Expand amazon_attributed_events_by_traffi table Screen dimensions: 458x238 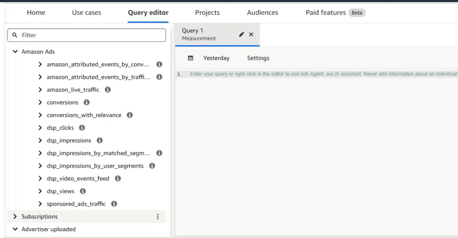(x=40, y=77)
